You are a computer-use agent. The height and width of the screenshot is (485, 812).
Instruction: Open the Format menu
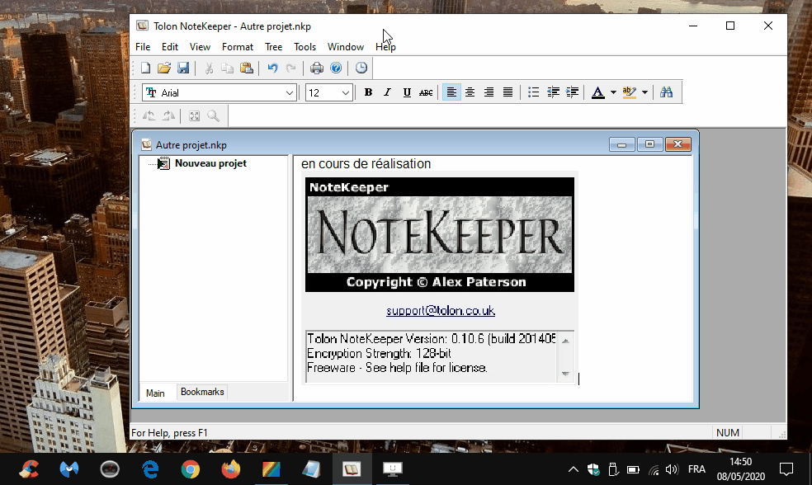(238, 46)
